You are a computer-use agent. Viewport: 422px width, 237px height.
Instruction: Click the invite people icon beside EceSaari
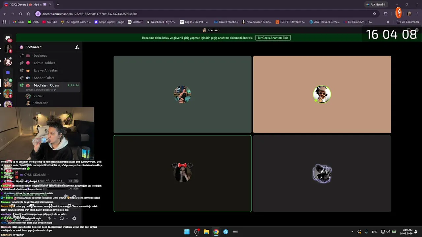click(x=77, y=47)
